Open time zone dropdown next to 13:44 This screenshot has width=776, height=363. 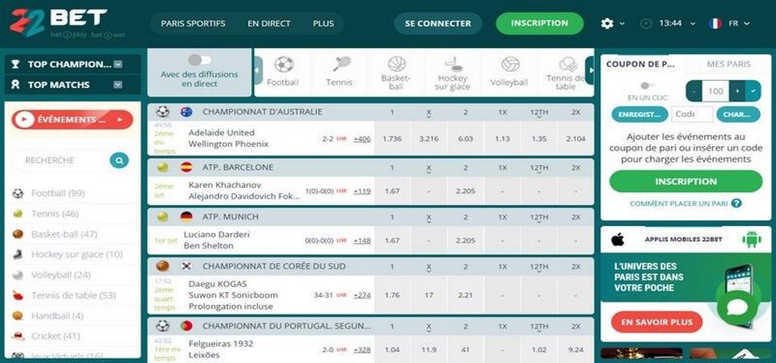click(x=693, y=23)
